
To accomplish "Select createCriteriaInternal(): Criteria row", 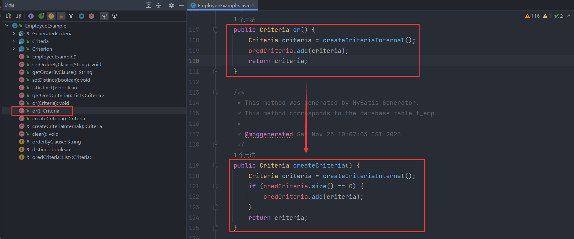I will tap(67, 126).
